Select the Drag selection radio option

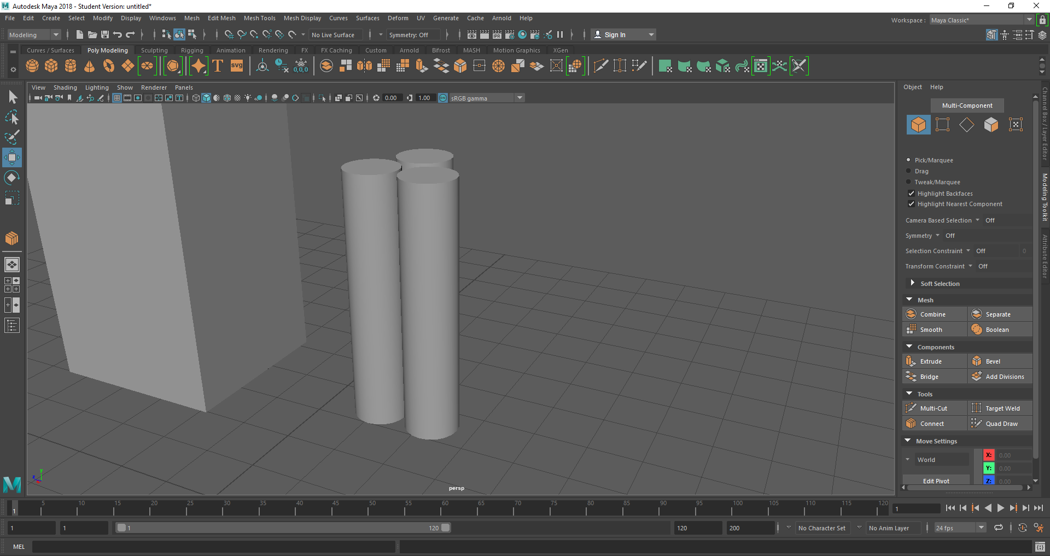pos(909,171)
